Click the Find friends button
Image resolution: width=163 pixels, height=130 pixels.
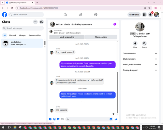click(134, 15)
